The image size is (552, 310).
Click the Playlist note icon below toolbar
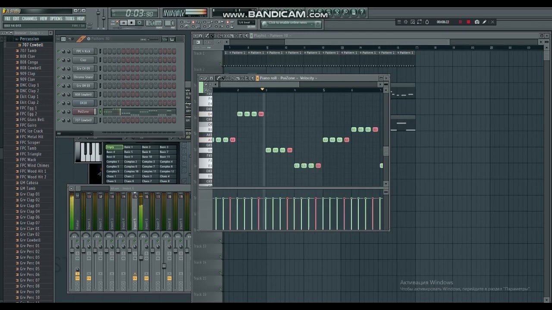218,42
